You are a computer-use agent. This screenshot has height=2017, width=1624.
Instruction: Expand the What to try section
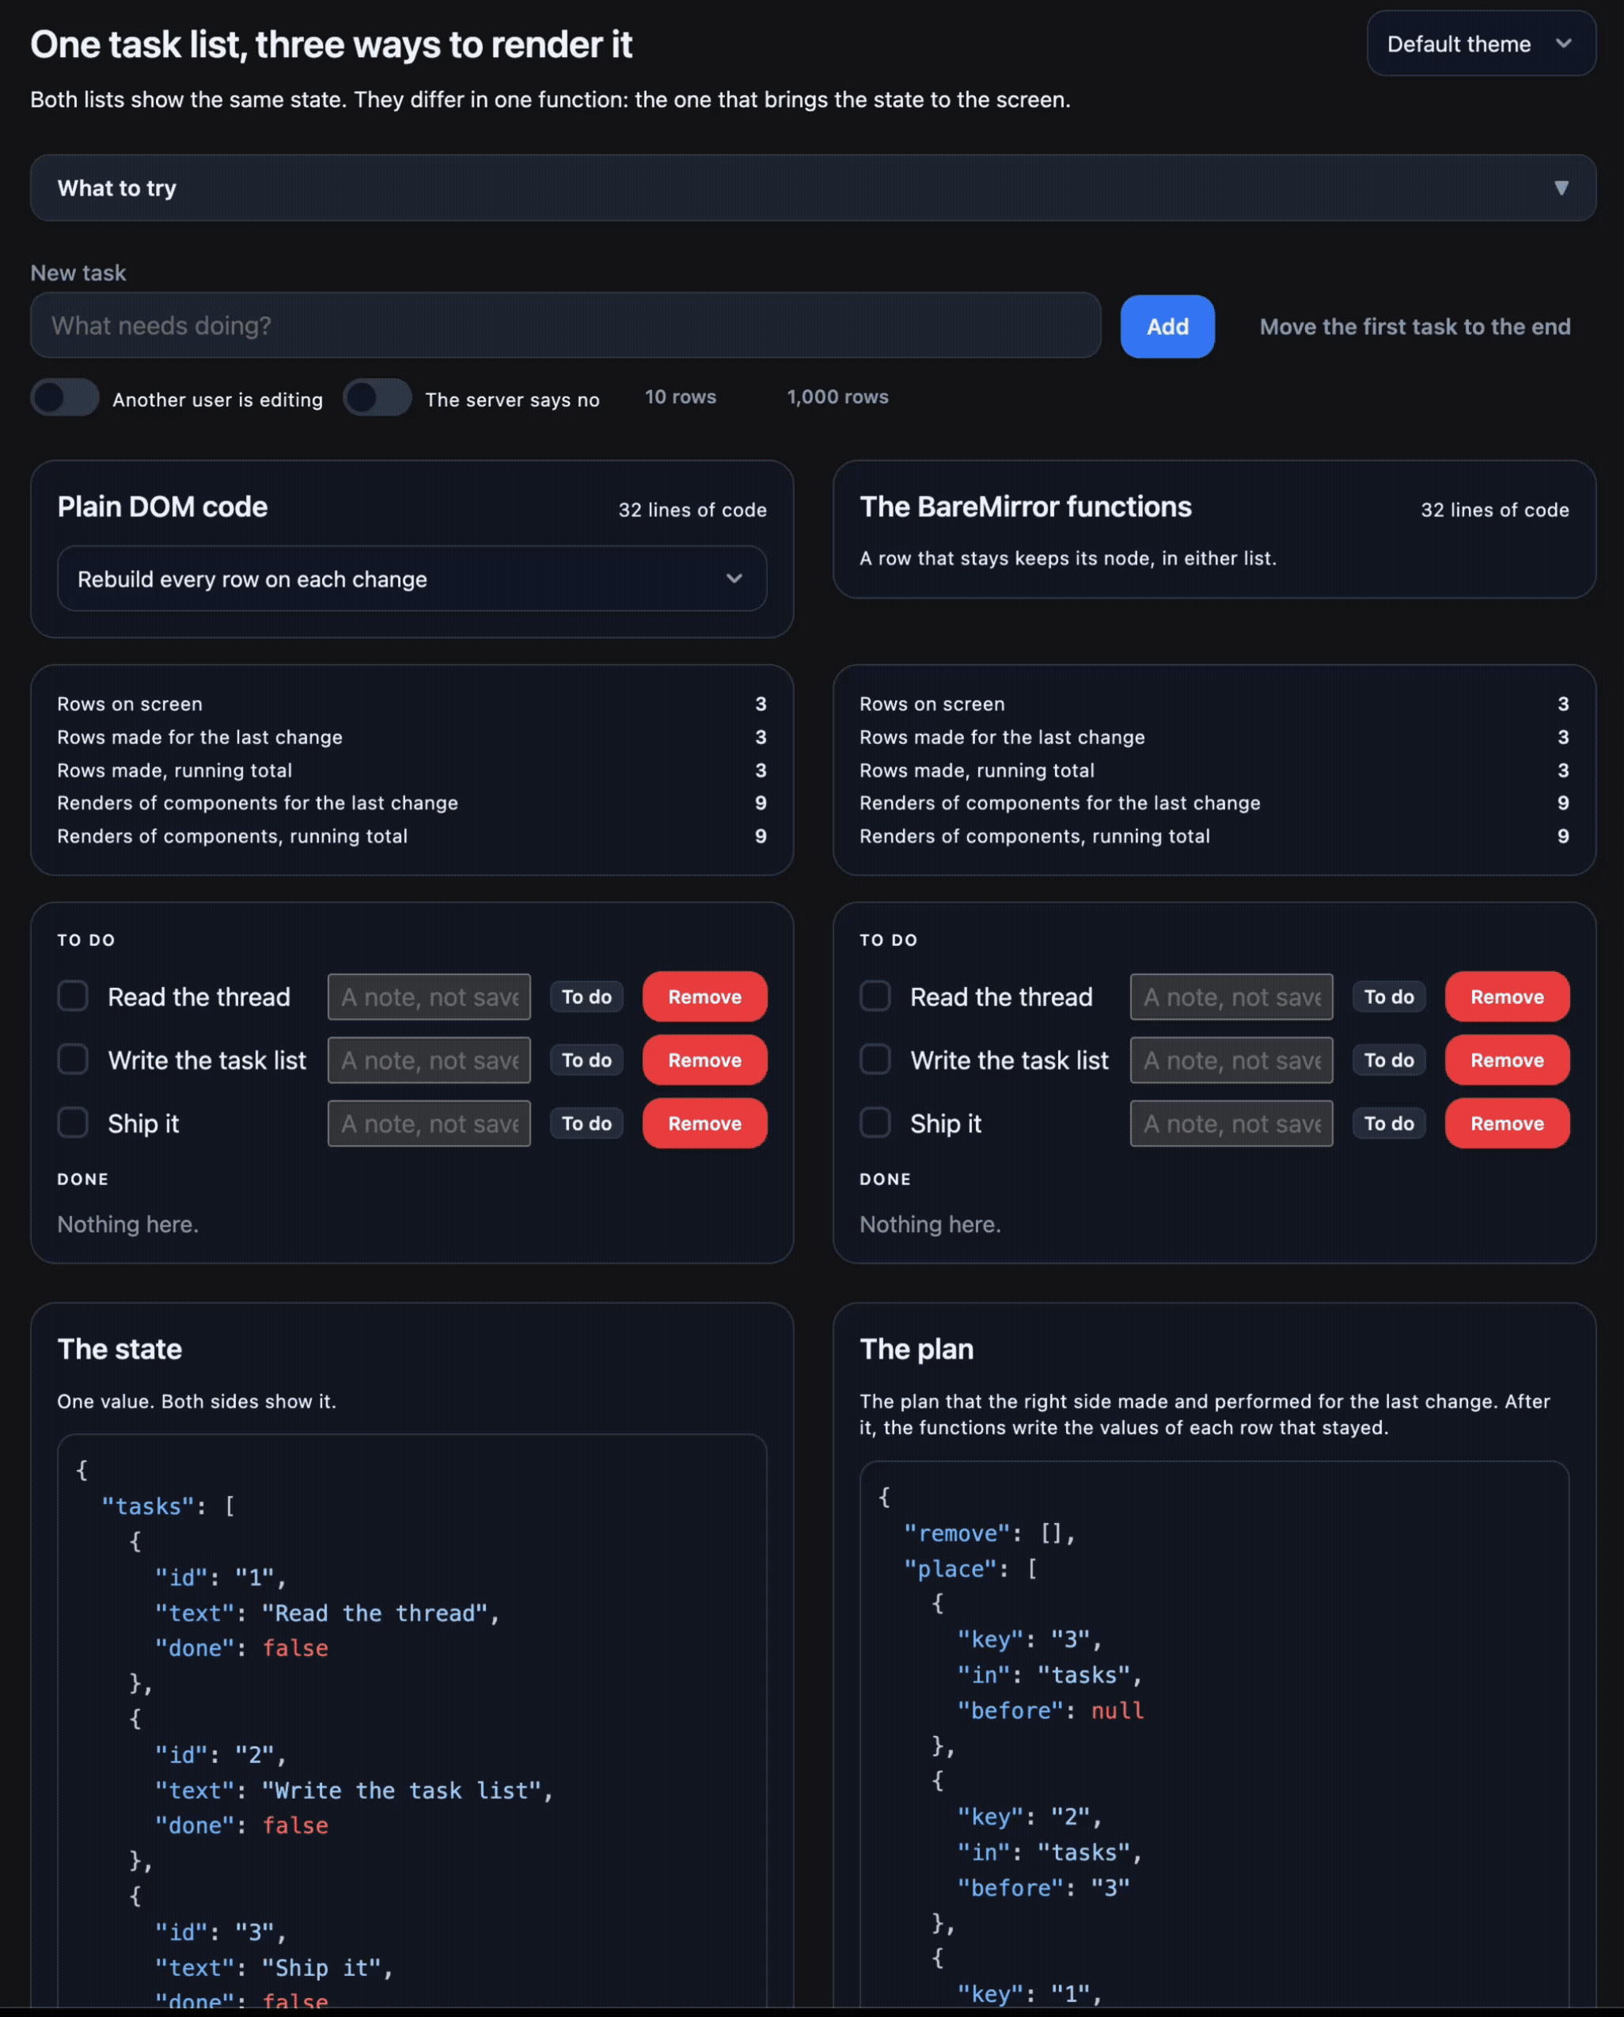pyautogui.click(x=812, y=188)
